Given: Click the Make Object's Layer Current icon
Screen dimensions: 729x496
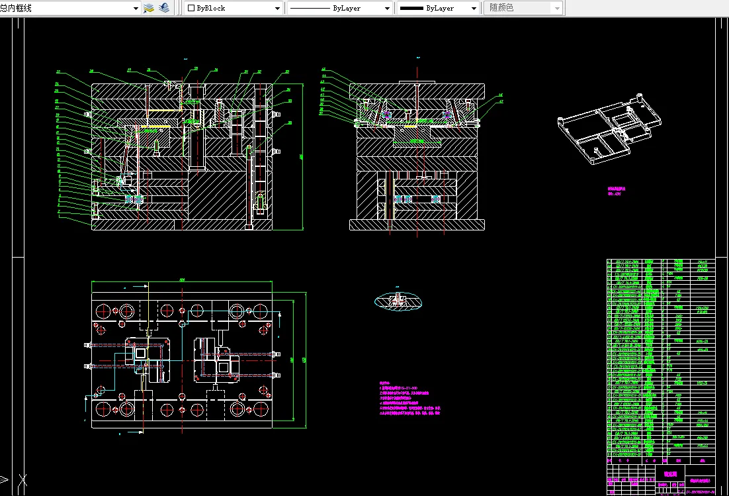Looking at the screenshot, I should point(148,8).
